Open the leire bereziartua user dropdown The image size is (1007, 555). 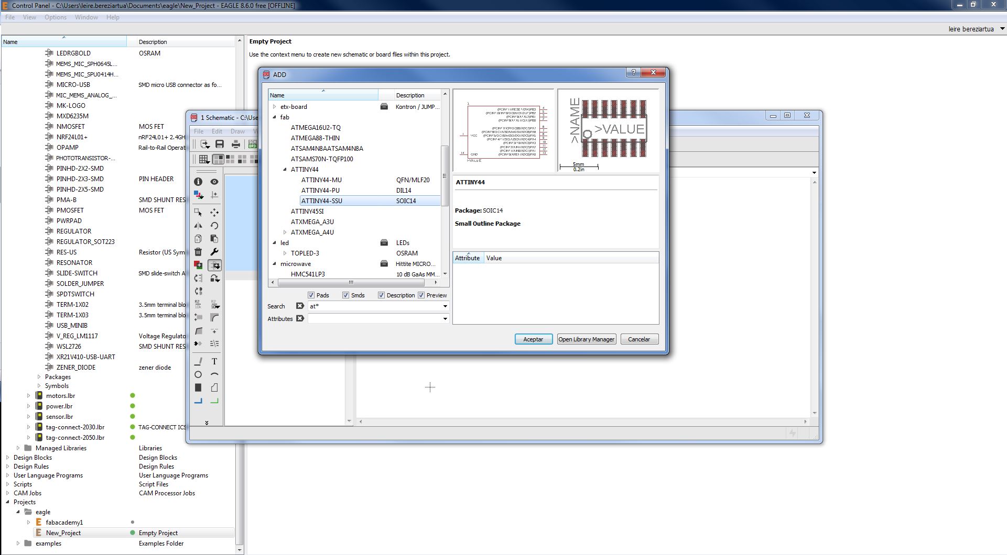pyautogui.click(x=1002, y=29)
